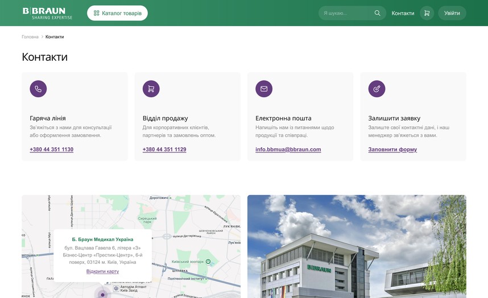The height and width of the screenshot is (298, 488).
Task: Click the Залишити заявку card heading
Action: coord(394,118)
